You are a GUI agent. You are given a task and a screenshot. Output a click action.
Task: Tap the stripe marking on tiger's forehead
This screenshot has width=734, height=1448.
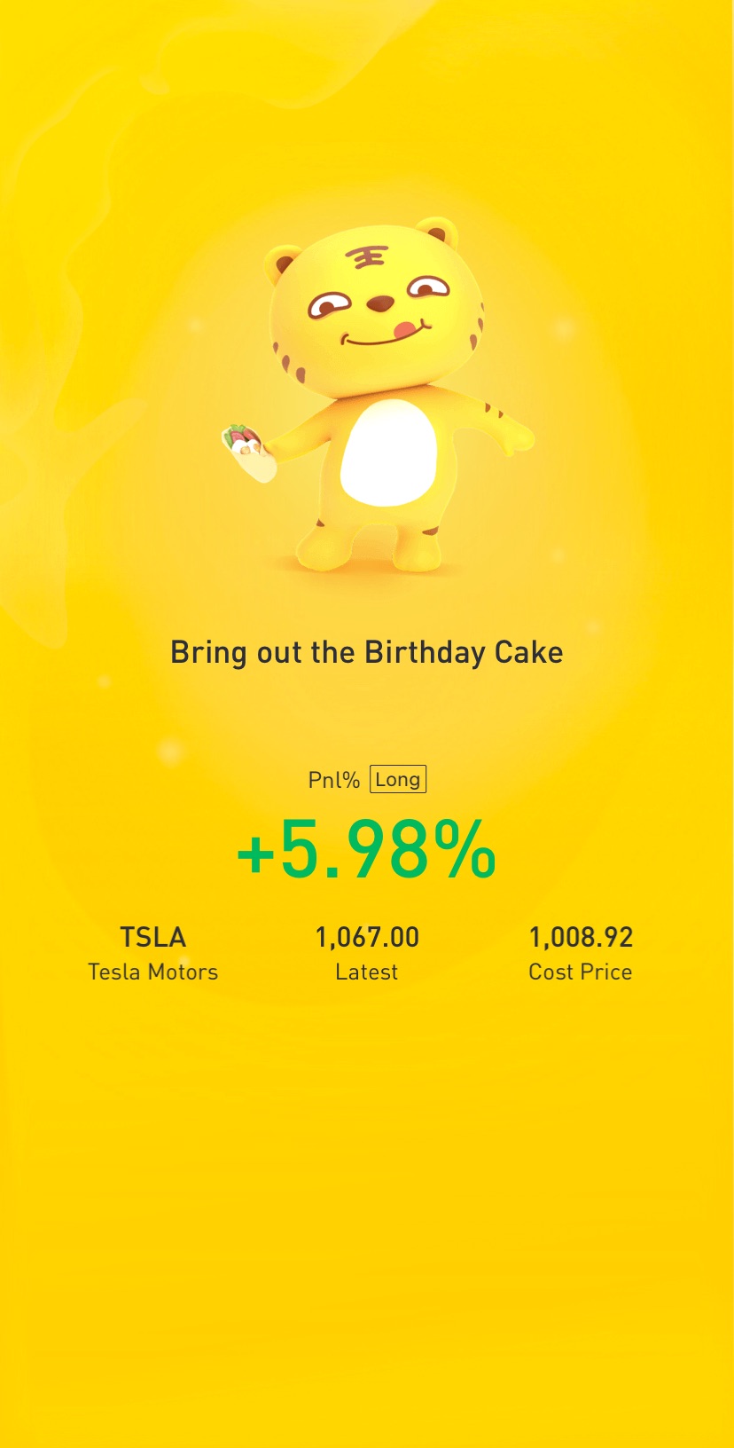365,257
